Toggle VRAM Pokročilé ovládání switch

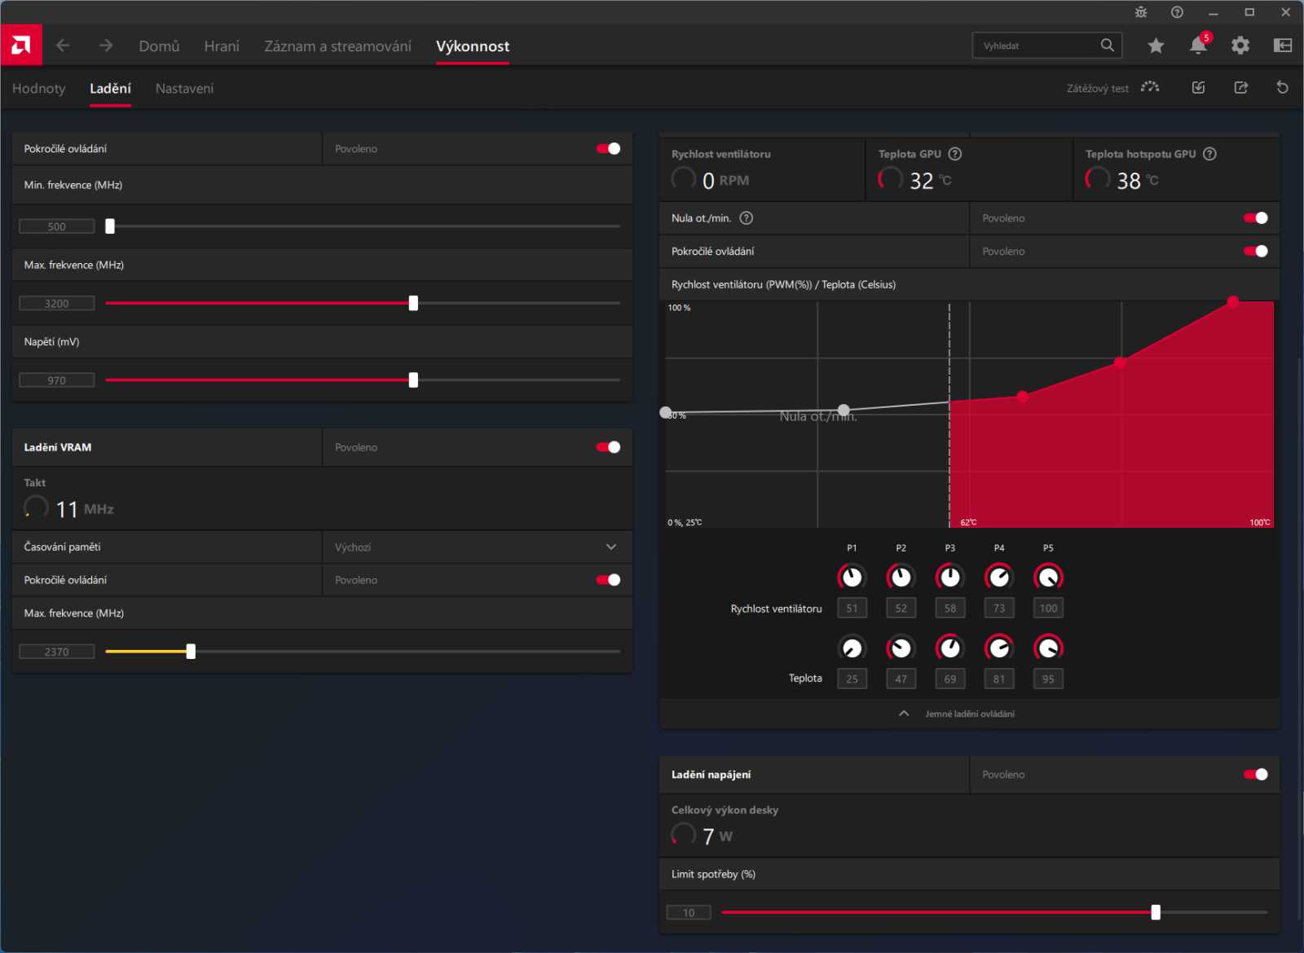pos(608,580)
